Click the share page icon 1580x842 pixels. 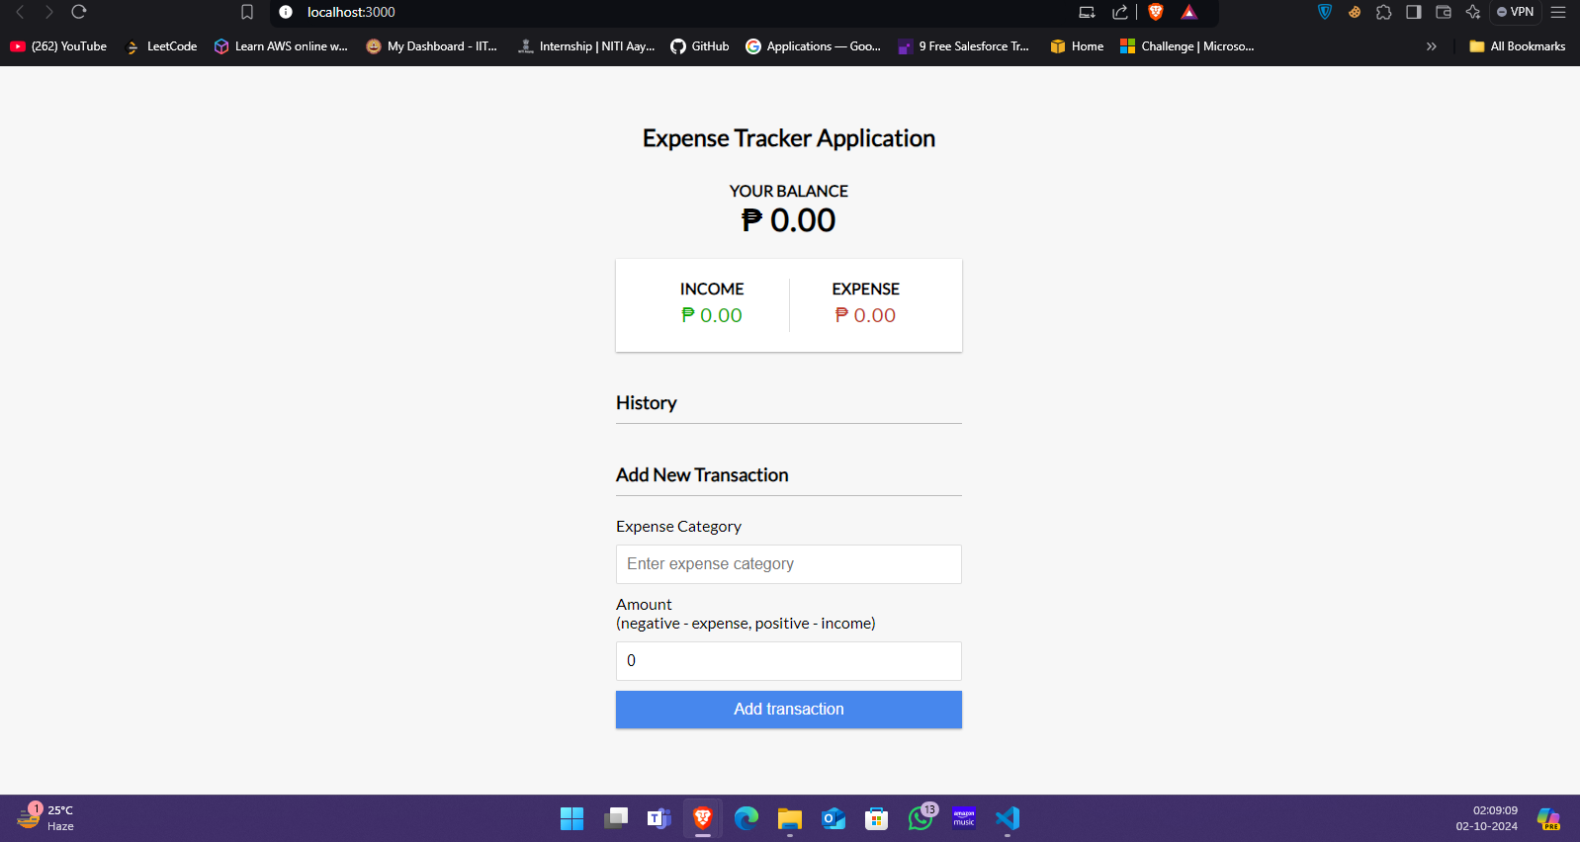click(1120, 12)
